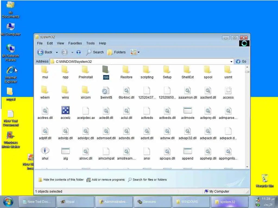Switch to WINDOWS taskbar button
The image size is (278, 208).
191,201
